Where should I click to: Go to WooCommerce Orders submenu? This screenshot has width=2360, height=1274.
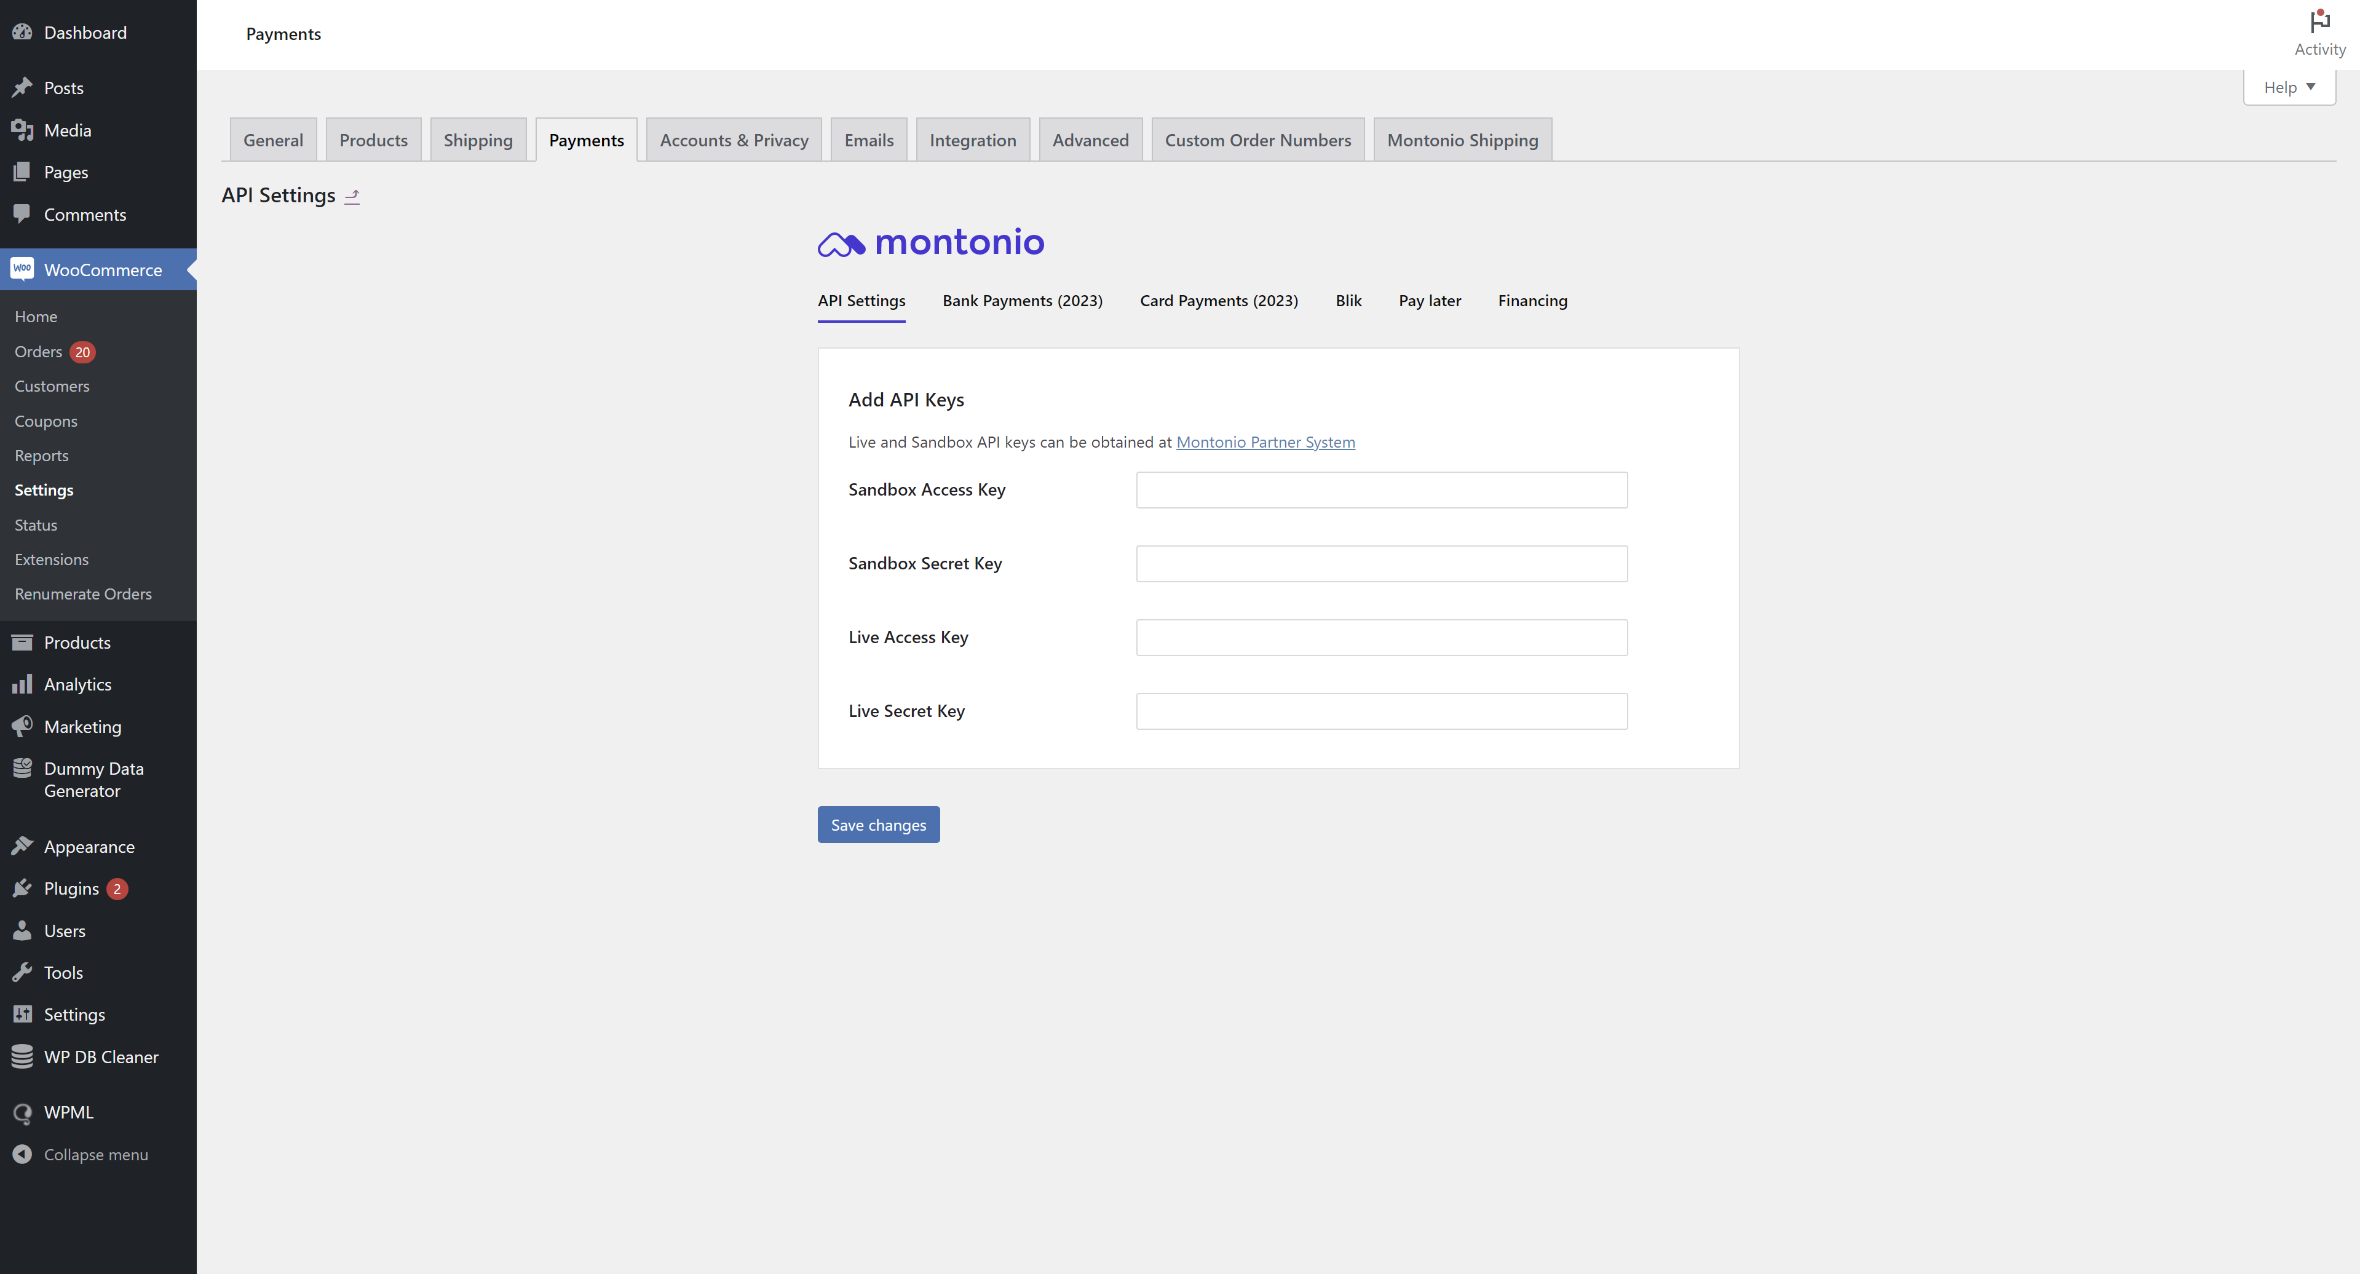(39, 352)
